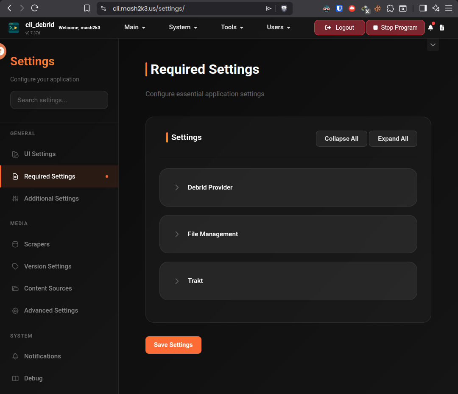
Task: Click the orange help bubble at the left edge
Action: coord(2,51)
